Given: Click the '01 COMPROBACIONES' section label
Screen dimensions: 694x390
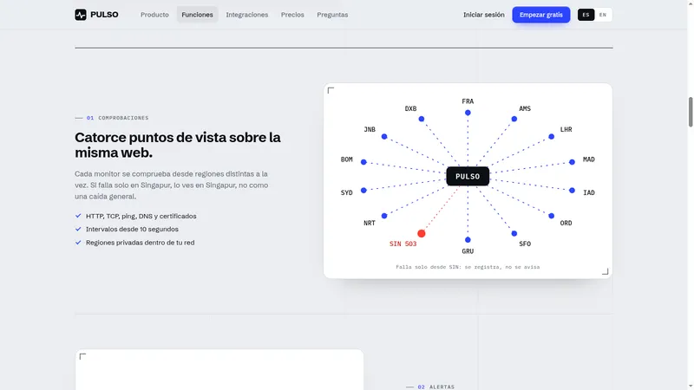Looking at the screenshot, I should click(112, 118).
